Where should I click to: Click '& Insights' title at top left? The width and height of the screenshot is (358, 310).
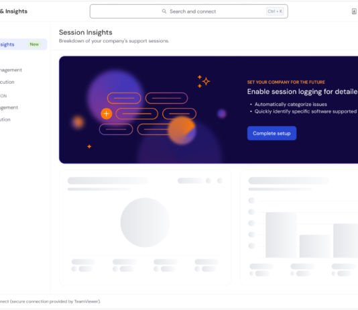13,11
